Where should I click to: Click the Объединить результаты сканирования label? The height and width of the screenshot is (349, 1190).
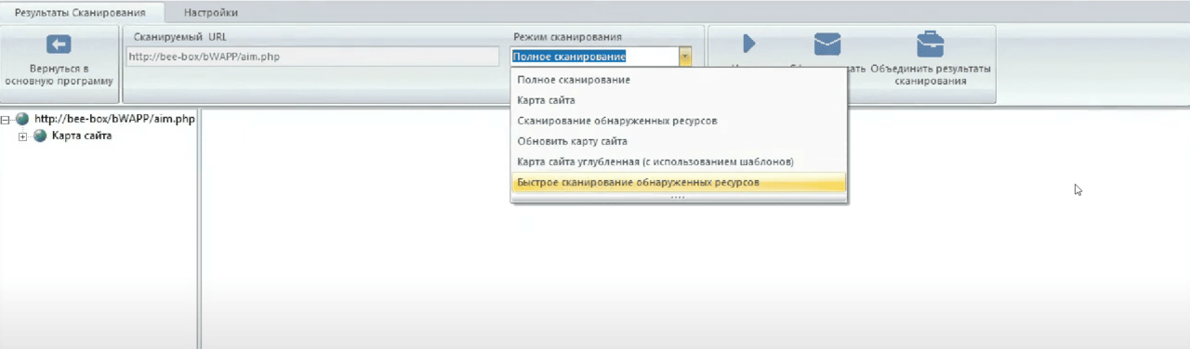click(930, 74)
